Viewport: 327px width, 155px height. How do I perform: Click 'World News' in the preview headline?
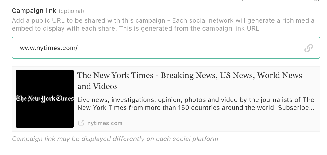279,76
